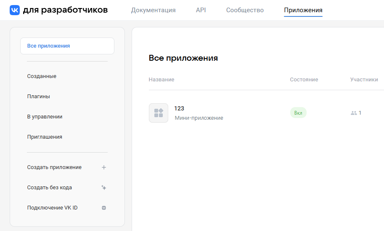Show Созданные apps list
The height and width of the screenshot is (231, 384).
[x=42, y=76]
